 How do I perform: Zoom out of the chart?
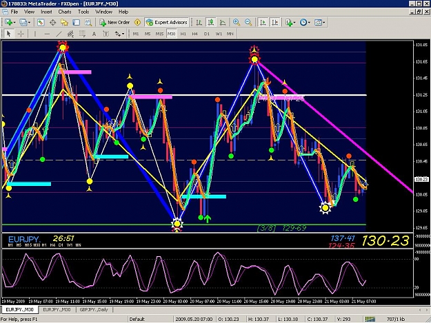(x=248, y=22)
